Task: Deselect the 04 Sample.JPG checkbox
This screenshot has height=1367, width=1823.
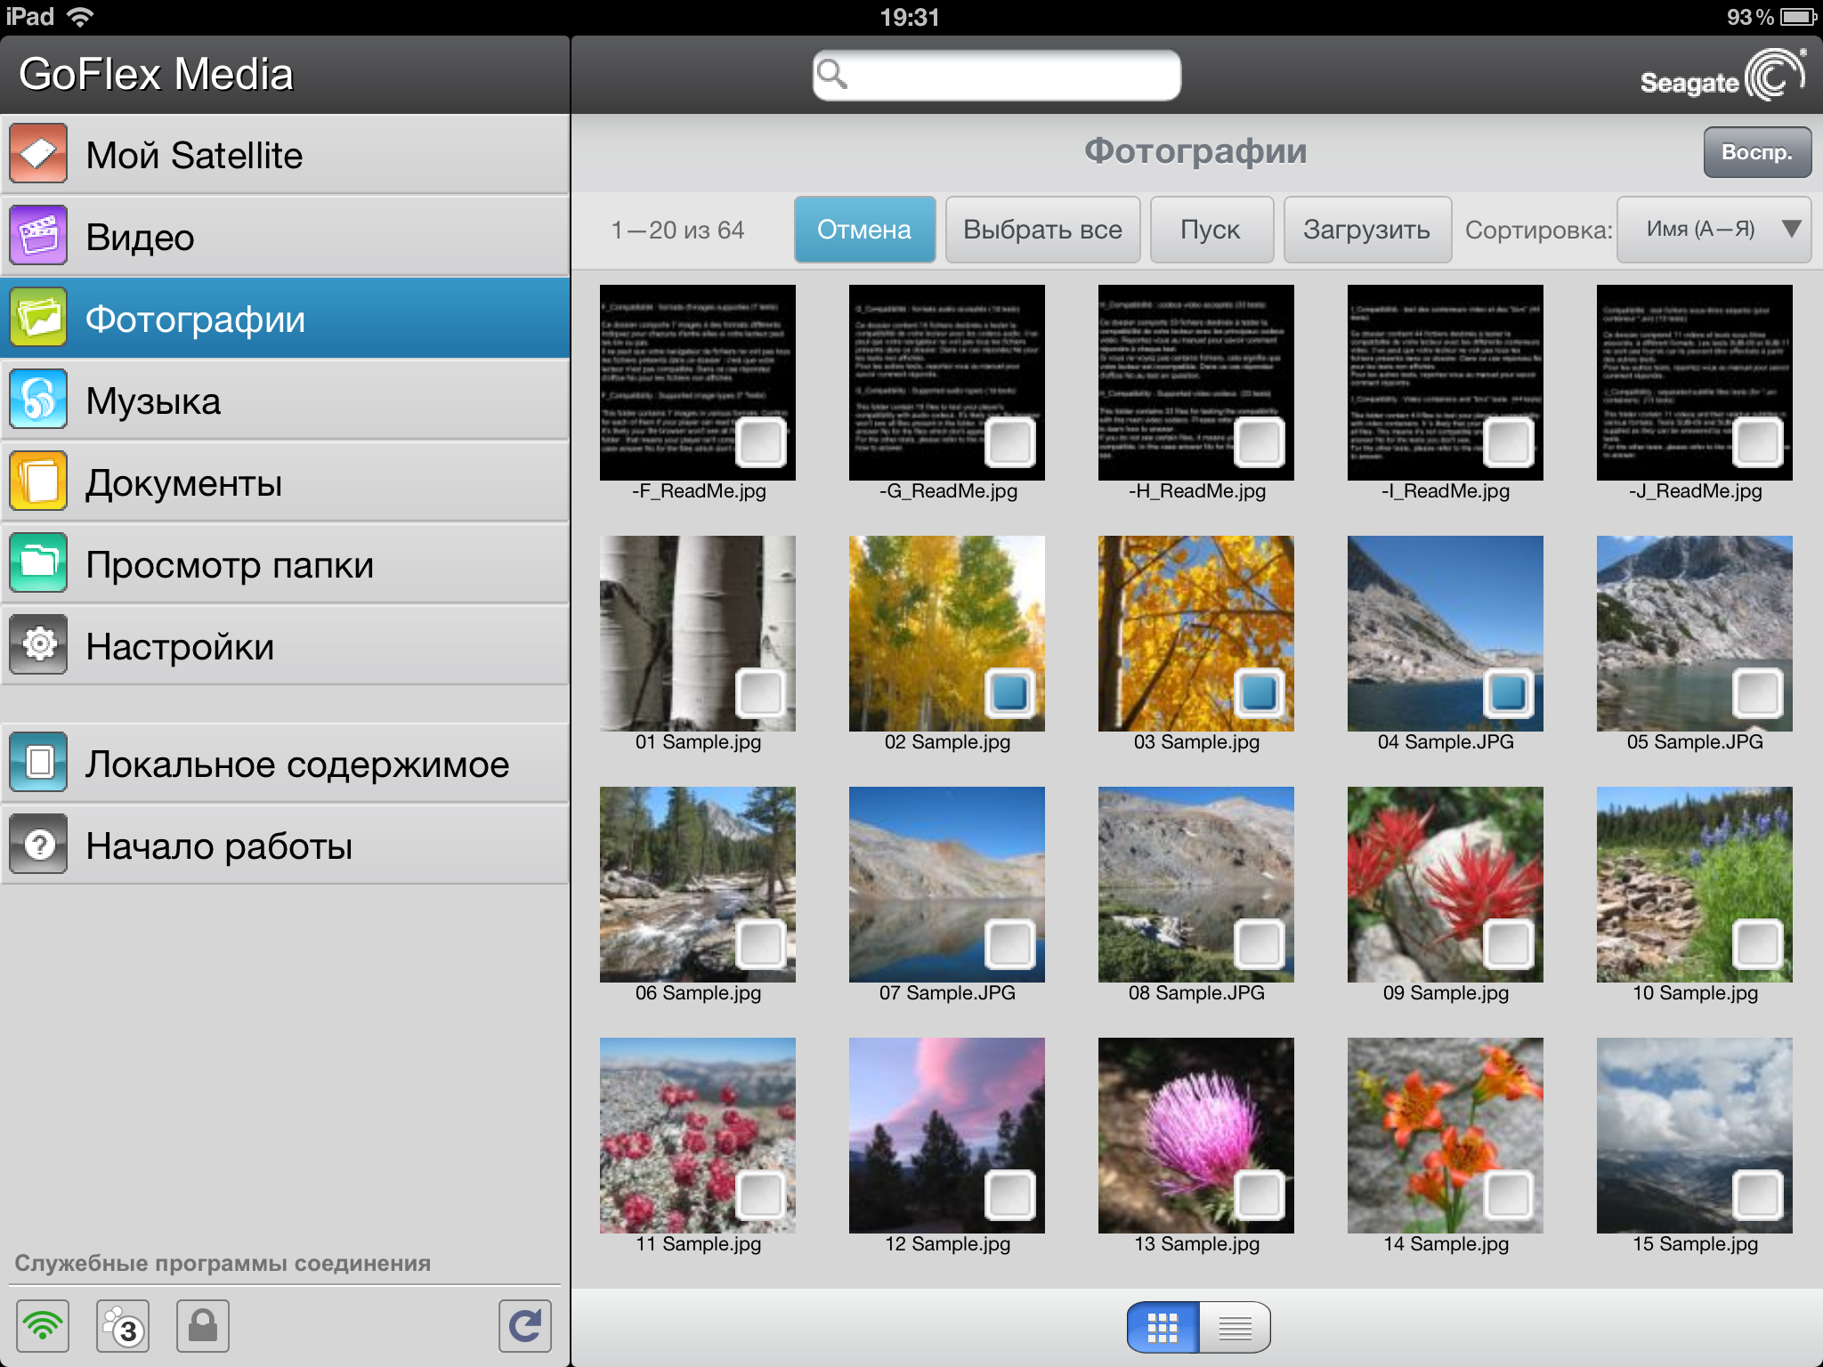Action: 1508,692
